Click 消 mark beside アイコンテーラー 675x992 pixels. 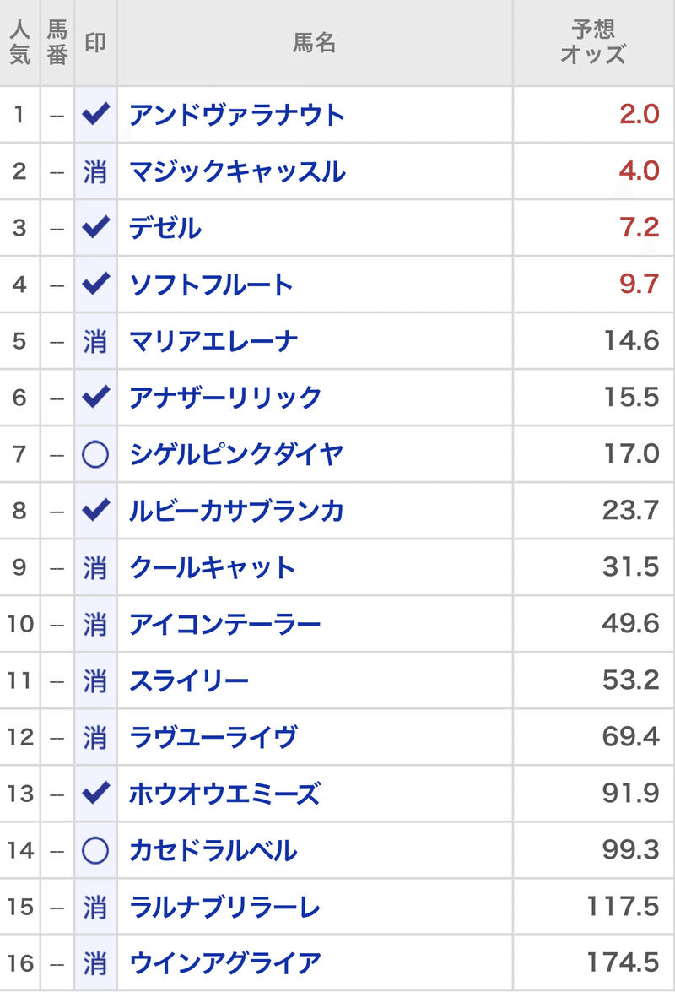[x=95, y=625]
